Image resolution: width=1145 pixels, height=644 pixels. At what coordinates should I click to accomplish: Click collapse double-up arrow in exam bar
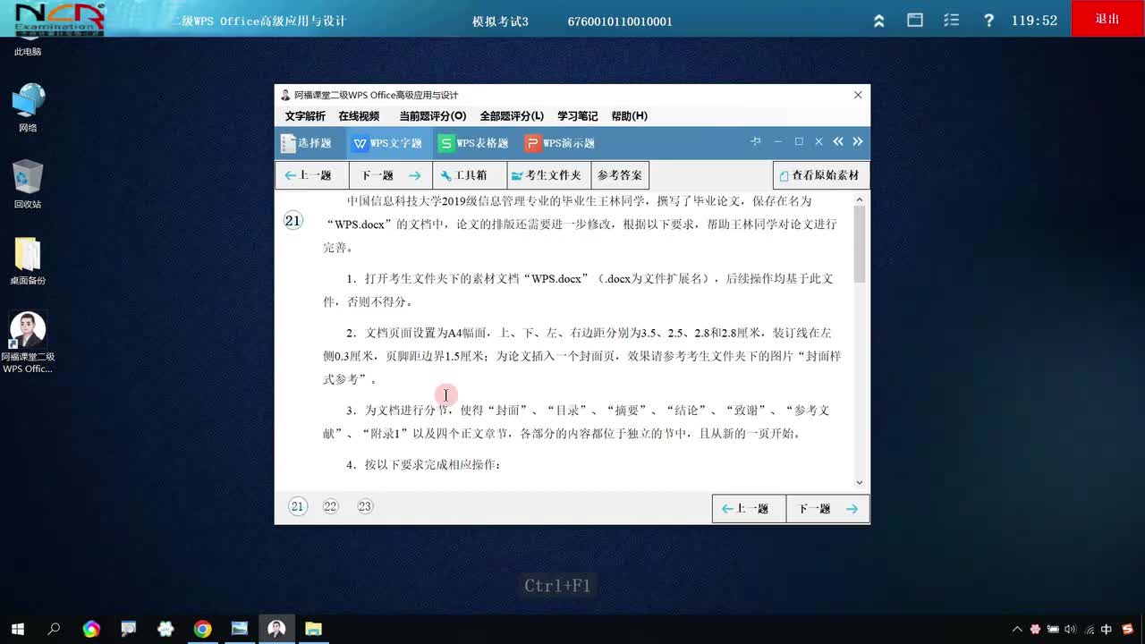pos(879,20)
